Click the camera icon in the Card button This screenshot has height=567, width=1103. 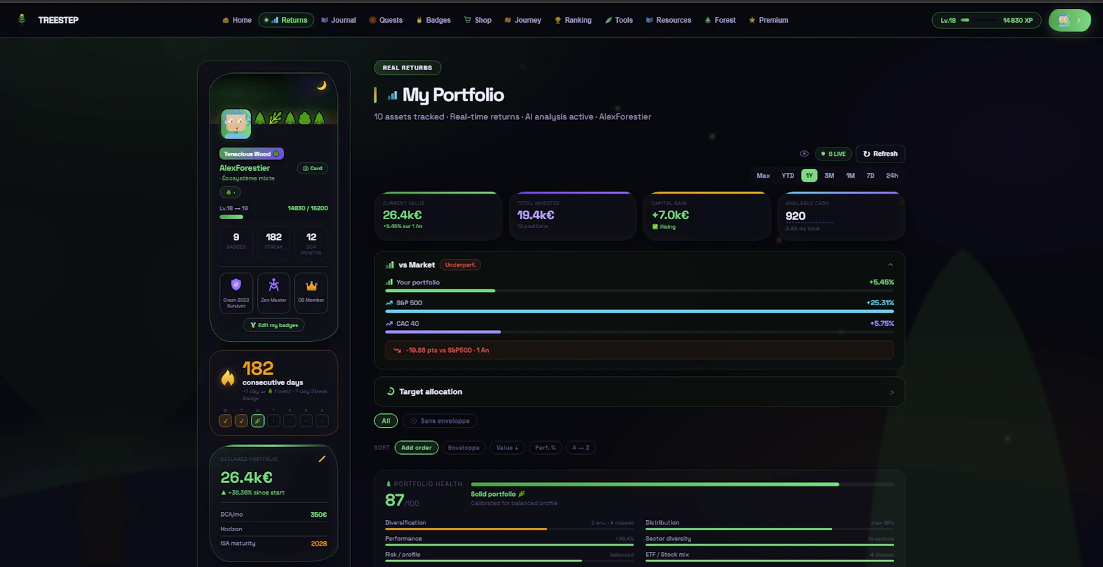305,168
